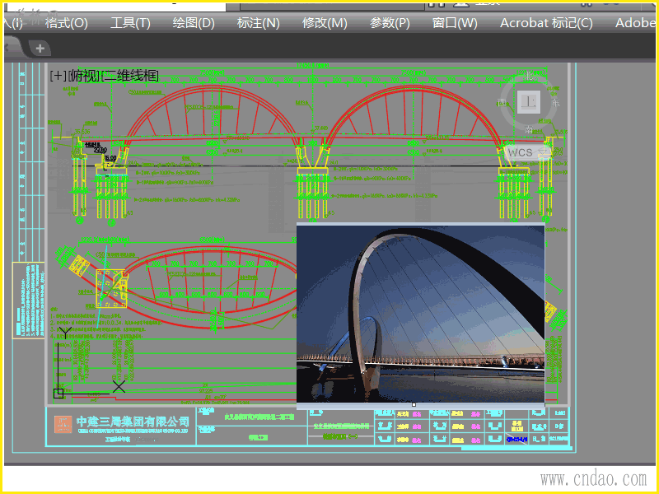This screenshot has width=659, height=494.
Task: Open the 二维线框 visual style dropdown
Action: [130, 76]
